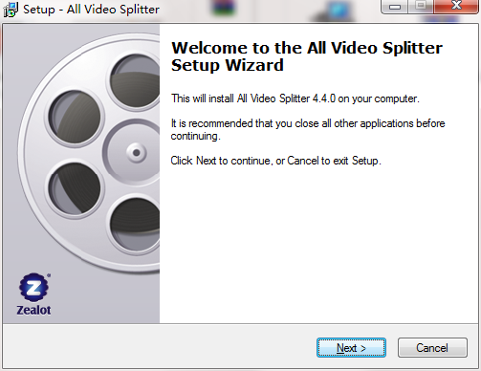Screen dimensions: 481x371
Task: Click the 'Click Next to continue' instruction text
Action: click(x=276, y=161)
